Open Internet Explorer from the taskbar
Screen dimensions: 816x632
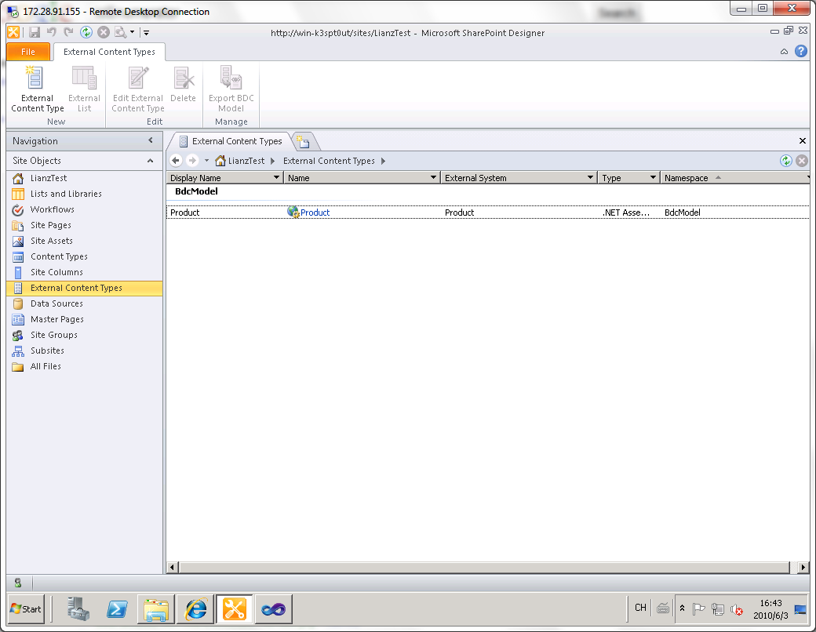point(195,608)
